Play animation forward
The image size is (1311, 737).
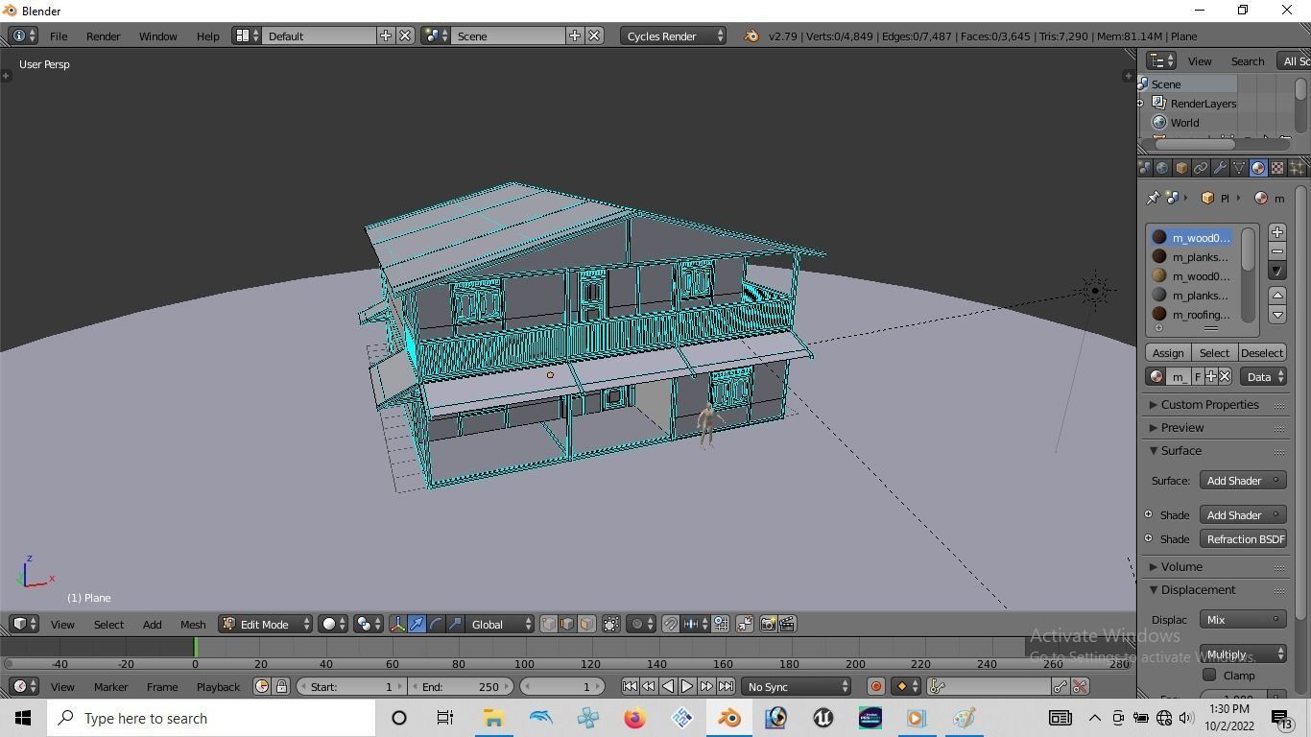(687, 686)
